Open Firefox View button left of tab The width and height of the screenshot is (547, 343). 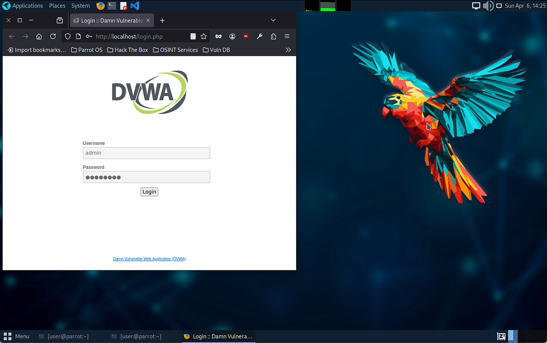pos(60,20)
